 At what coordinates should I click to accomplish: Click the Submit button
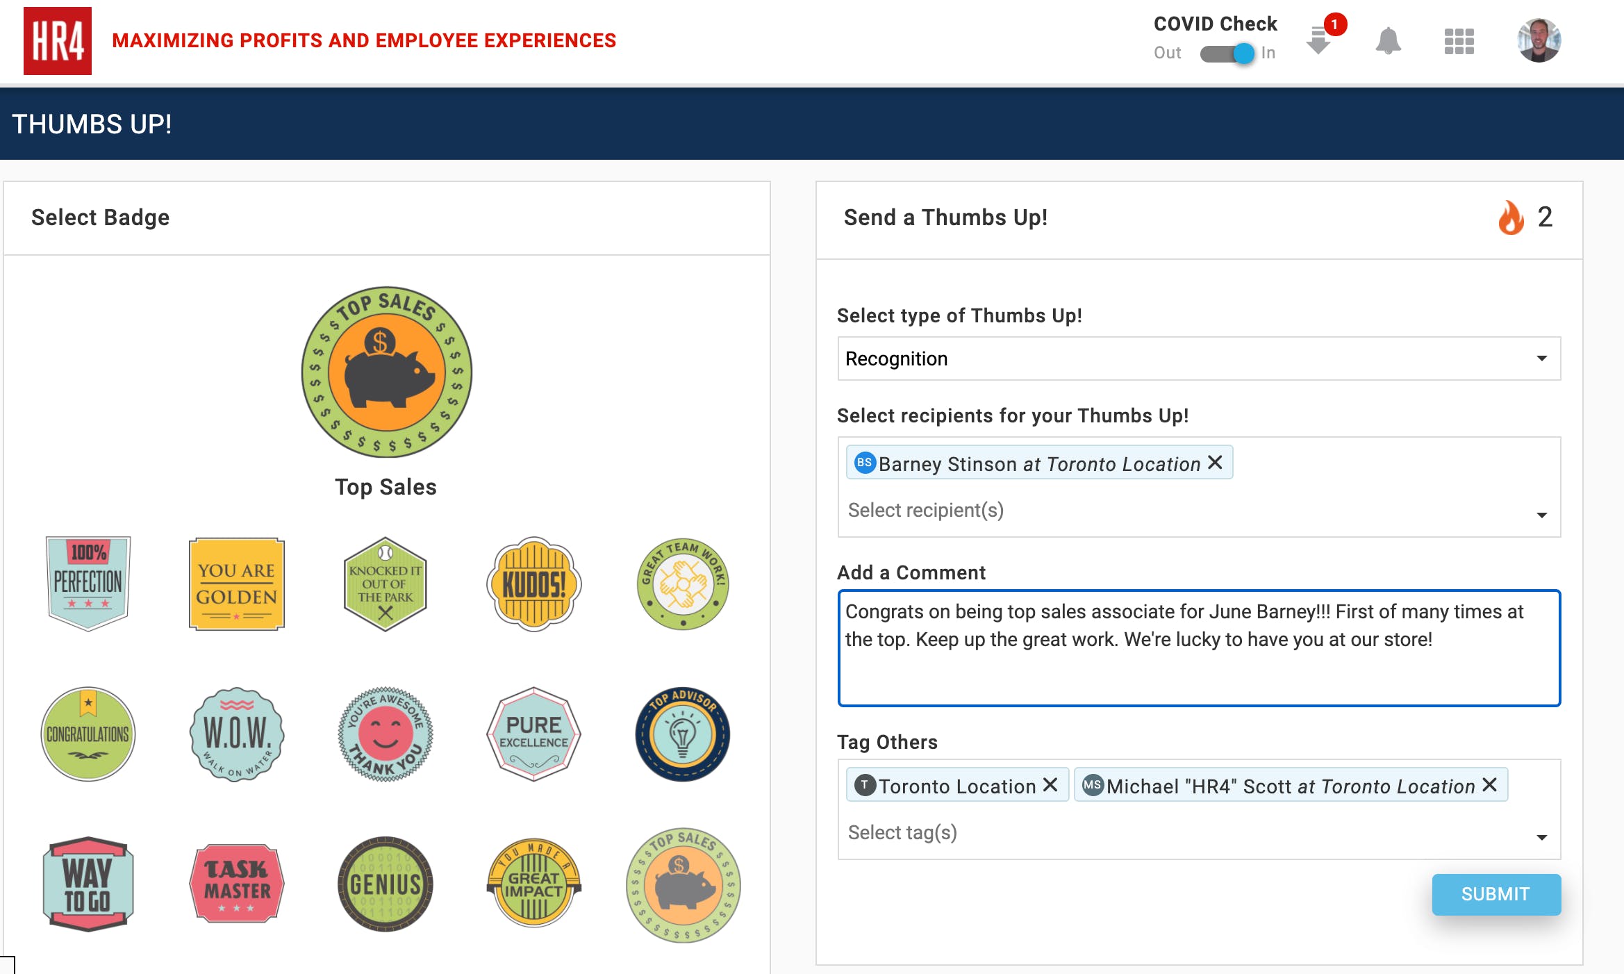1496,894
